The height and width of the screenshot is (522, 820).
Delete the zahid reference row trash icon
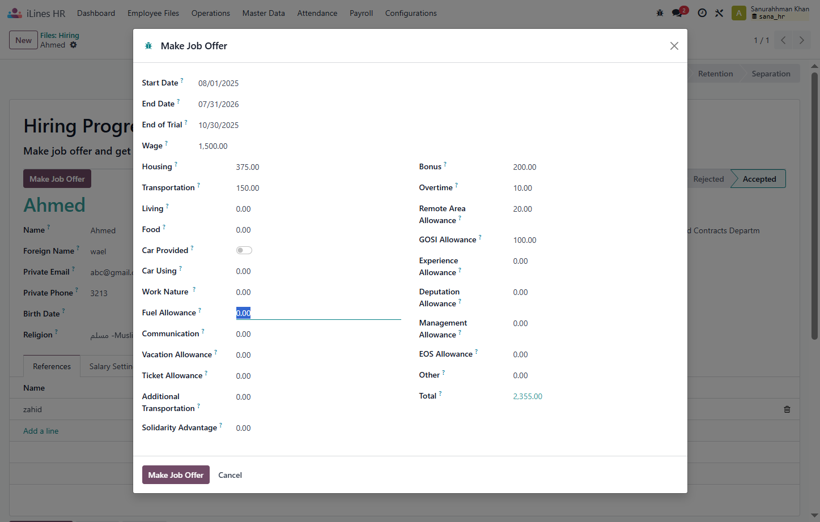787,409
